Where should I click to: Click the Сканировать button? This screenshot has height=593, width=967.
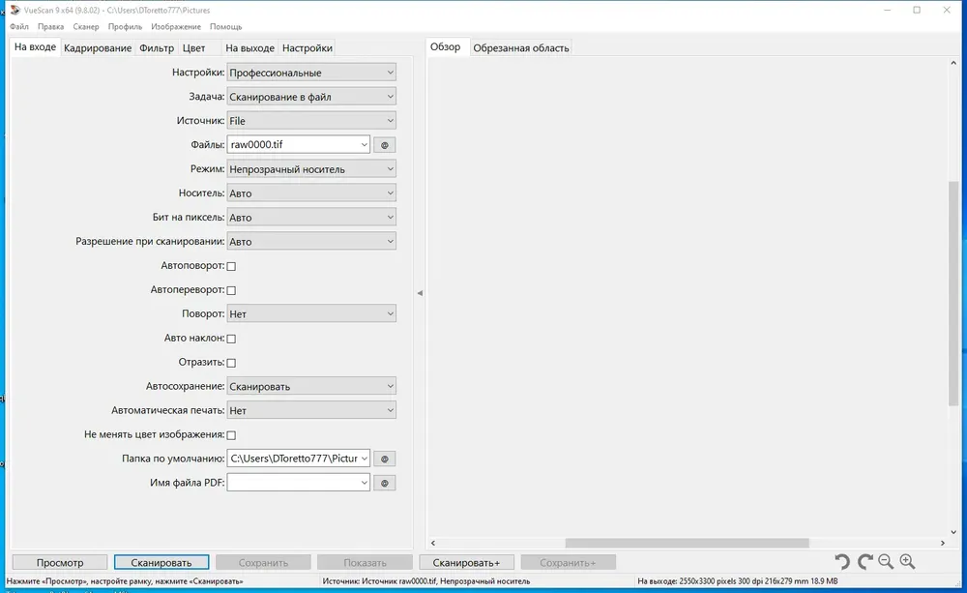coord(161,562)
